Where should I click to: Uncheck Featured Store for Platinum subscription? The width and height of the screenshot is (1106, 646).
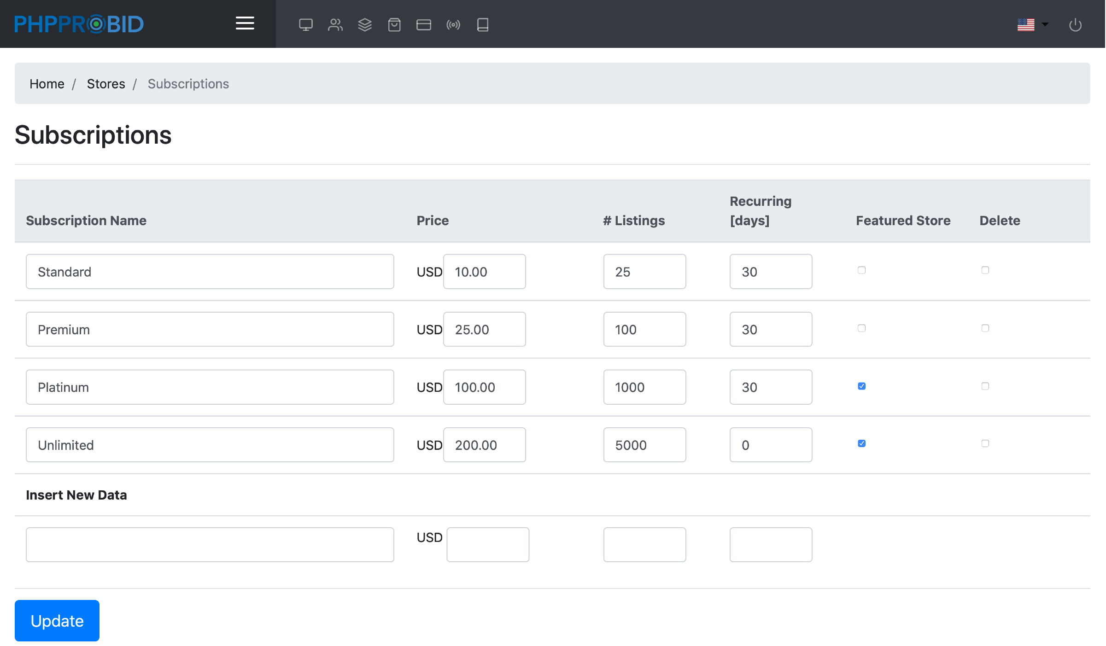pos(861,386)
